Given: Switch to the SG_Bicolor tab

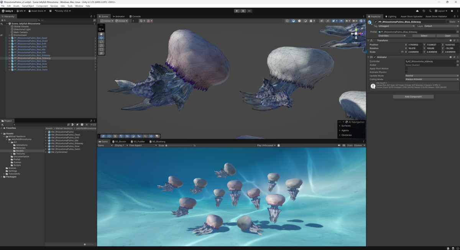Looking at the screenshot, I should coord(119,141).
